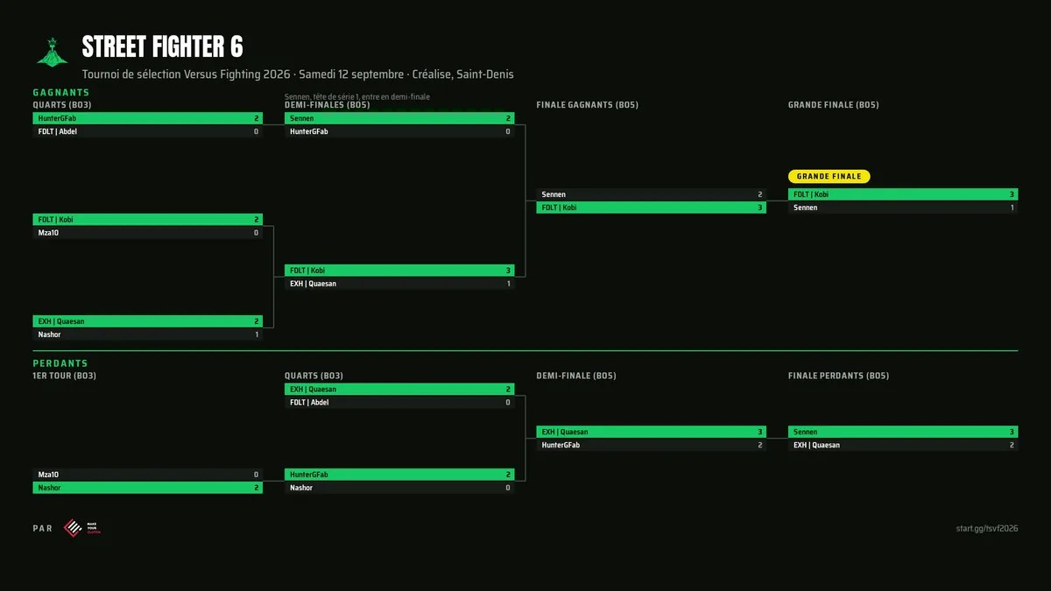Select Nashor in losers first round

click(x=147, y=488)
